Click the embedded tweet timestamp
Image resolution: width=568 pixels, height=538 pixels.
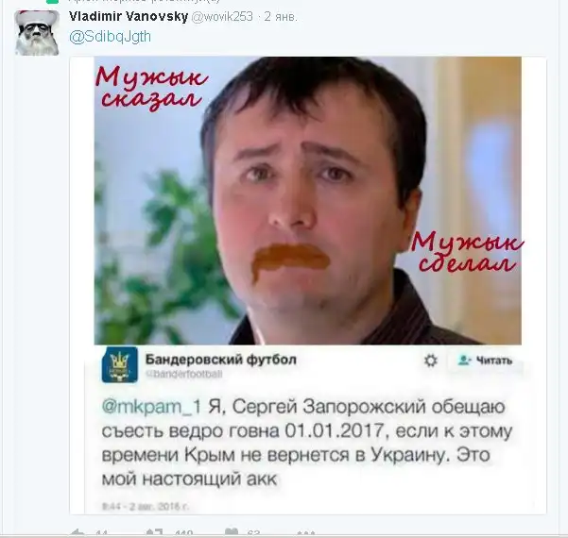point(146,506)
